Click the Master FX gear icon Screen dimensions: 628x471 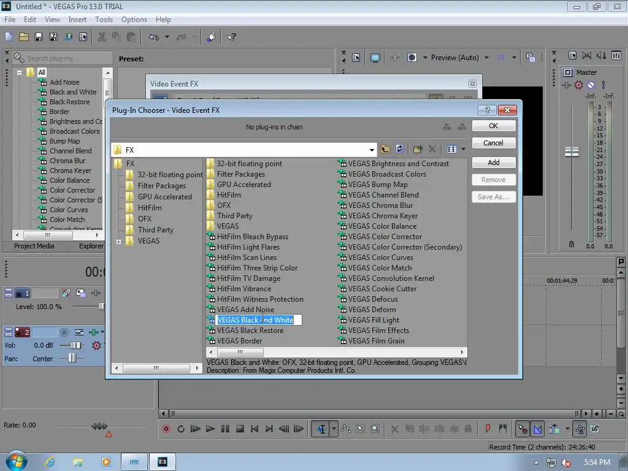tap(578, 85)
